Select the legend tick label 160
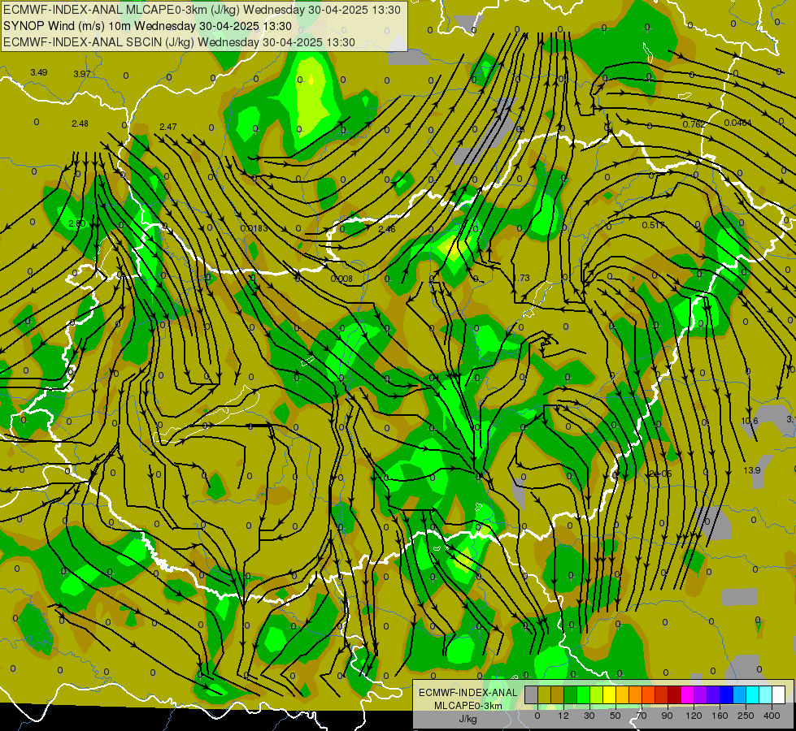This screenshot has width=796, height=731. [720, 716]
